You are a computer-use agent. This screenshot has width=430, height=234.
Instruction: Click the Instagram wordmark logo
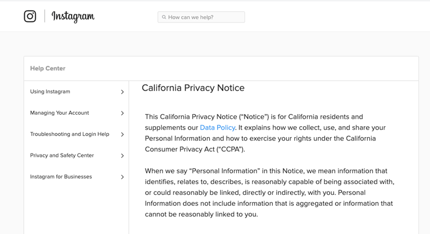(x=73, y=16)
